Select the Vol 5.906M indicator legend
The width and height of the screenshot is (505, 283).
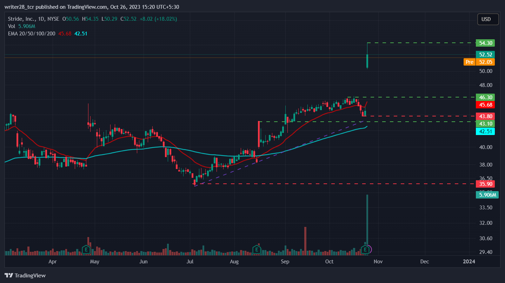[21, 26]
